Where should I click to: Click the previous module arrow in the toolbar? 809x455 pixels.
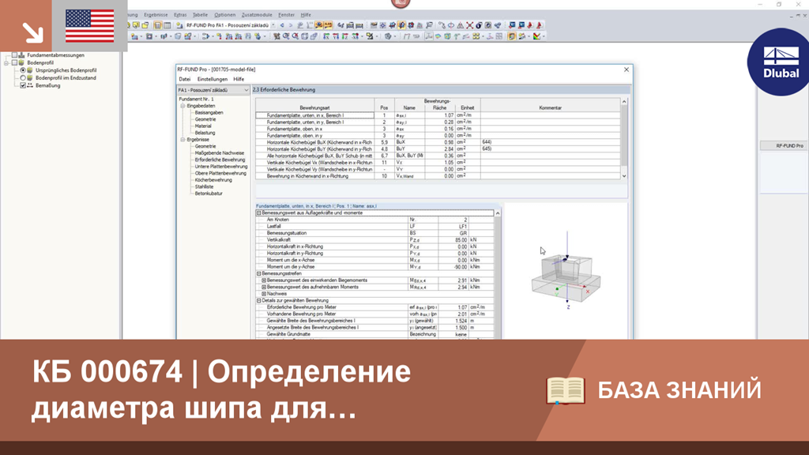pyautogui.click(x=282, y=25)
